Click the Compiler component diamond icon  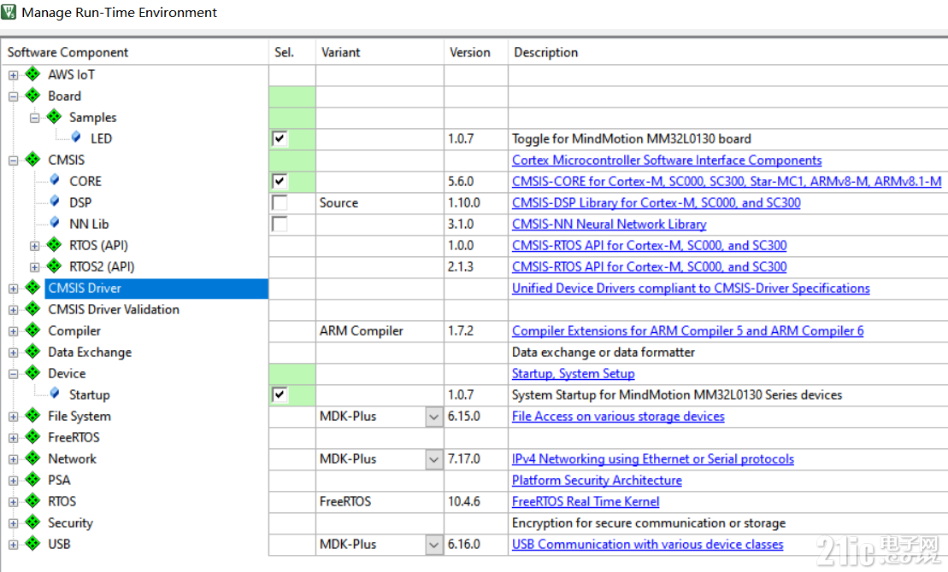click(x=32, y=330)
